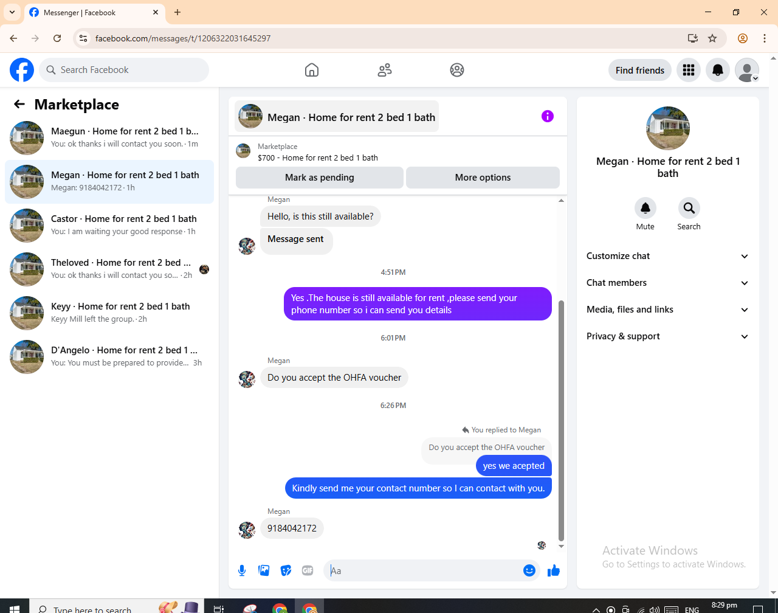Open the Theloved home for rent conversation
Screen dimensions: 778x613
(x=109, y=269)
